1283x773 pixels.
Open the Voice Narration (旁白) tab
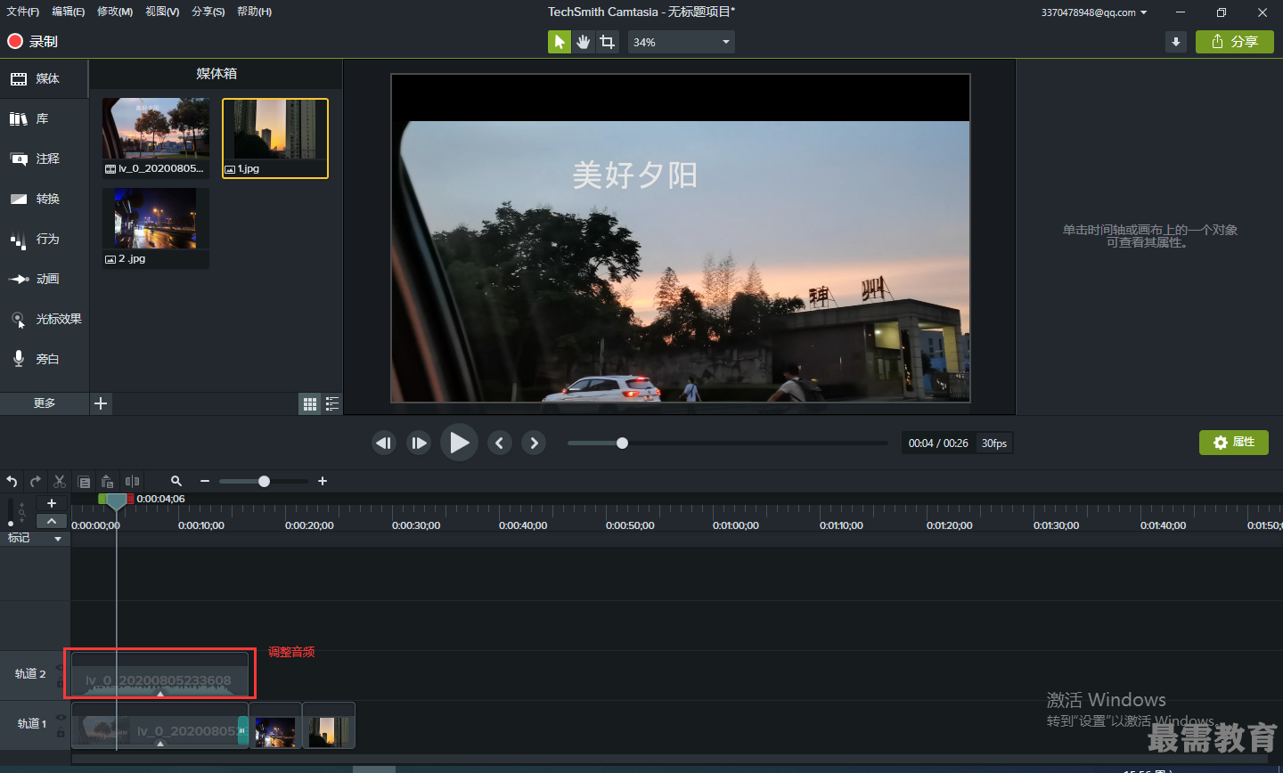click(x=44, y=359)
